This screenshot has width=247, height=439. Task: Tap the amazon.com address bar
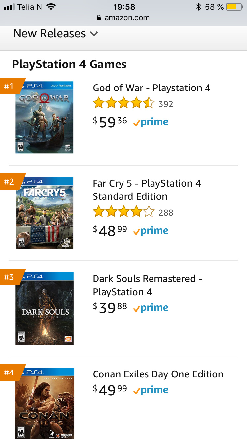[123, 18]
